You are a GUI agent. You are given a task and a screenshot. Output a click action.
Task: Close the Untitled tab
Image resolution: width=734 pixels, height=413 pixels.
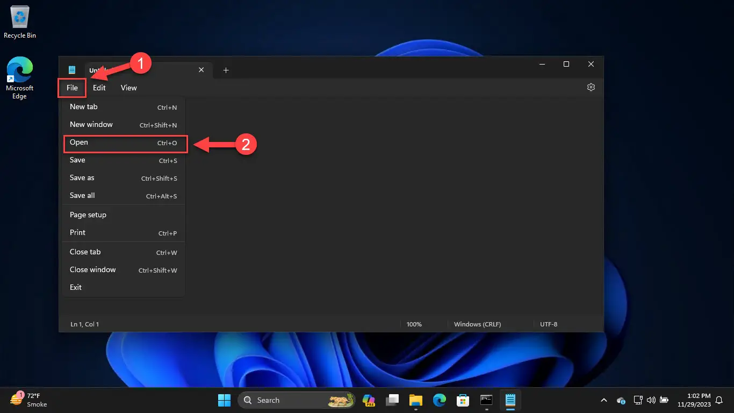202,70
